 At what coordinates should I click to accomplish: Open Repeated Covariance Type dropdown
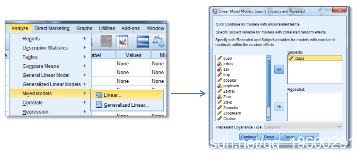[304, 127]
